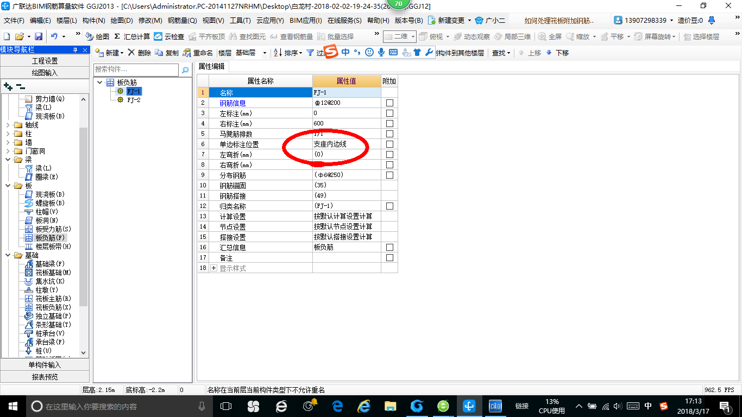Click the Open folder icon

click(x=19, y=36)
